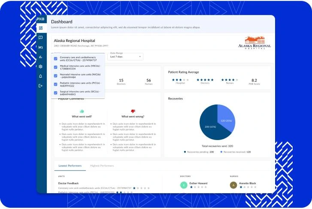Click the hospital bed sidebar icon
This screenshot has width=312, height=209.
(41, 47)
